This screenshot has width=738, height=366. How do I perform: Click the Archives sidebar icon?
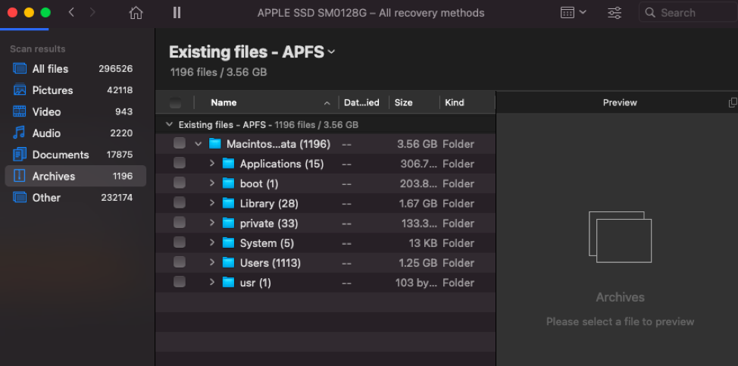(x=19, y=176)
